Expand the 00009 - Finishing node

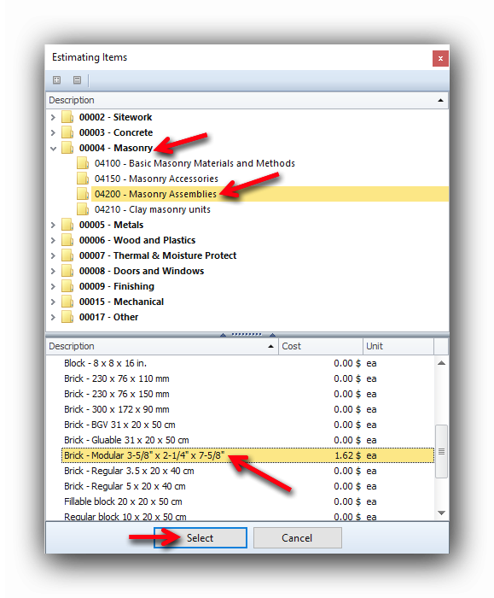click(x=53, y=286)
